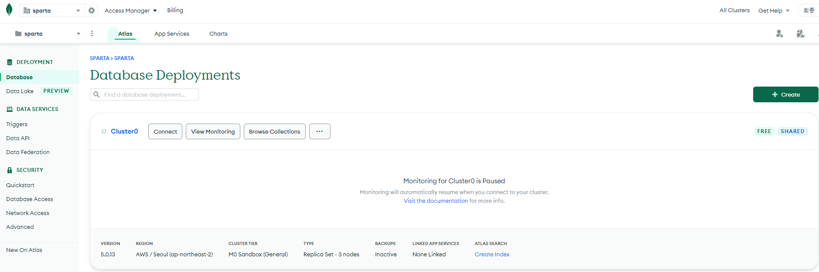Click the SHARED badge

point(792,131)
